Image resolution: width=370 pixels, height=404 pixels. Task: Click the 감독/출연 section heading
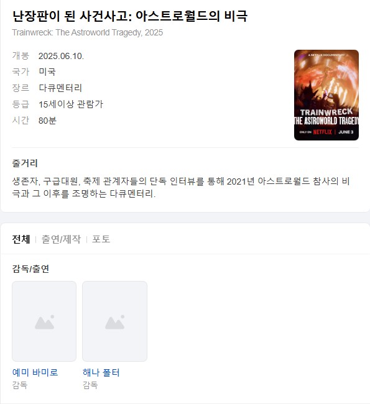tap(30, 269)
